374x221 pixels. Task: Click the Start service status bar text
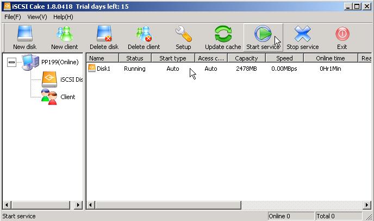[19, 216]
